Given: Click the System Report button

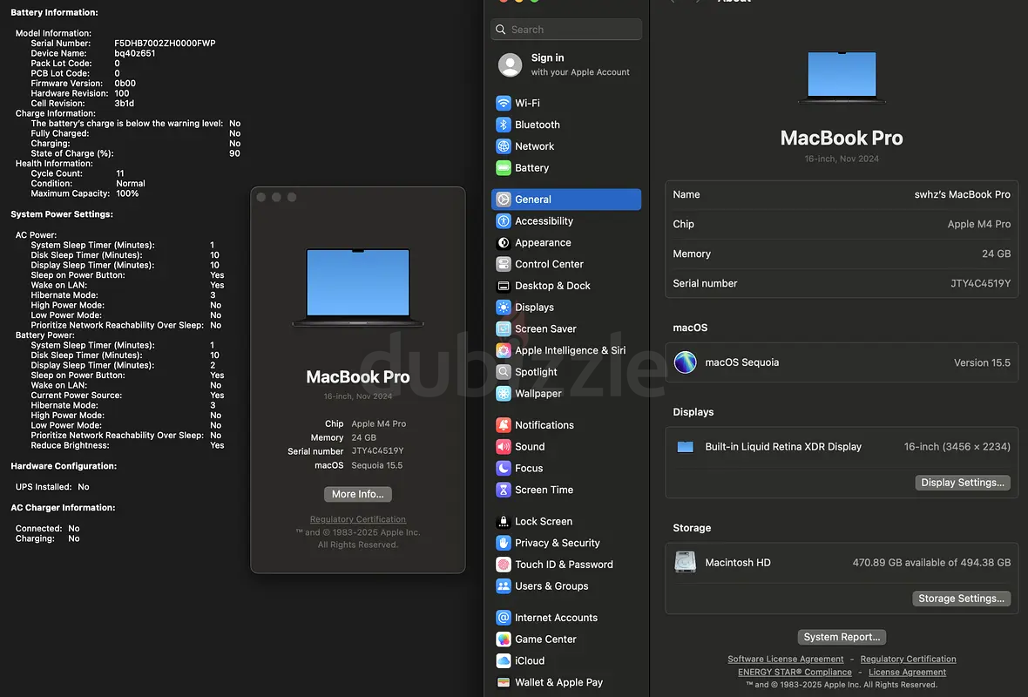Looking at the screenshot, I should tap(842, 638).
